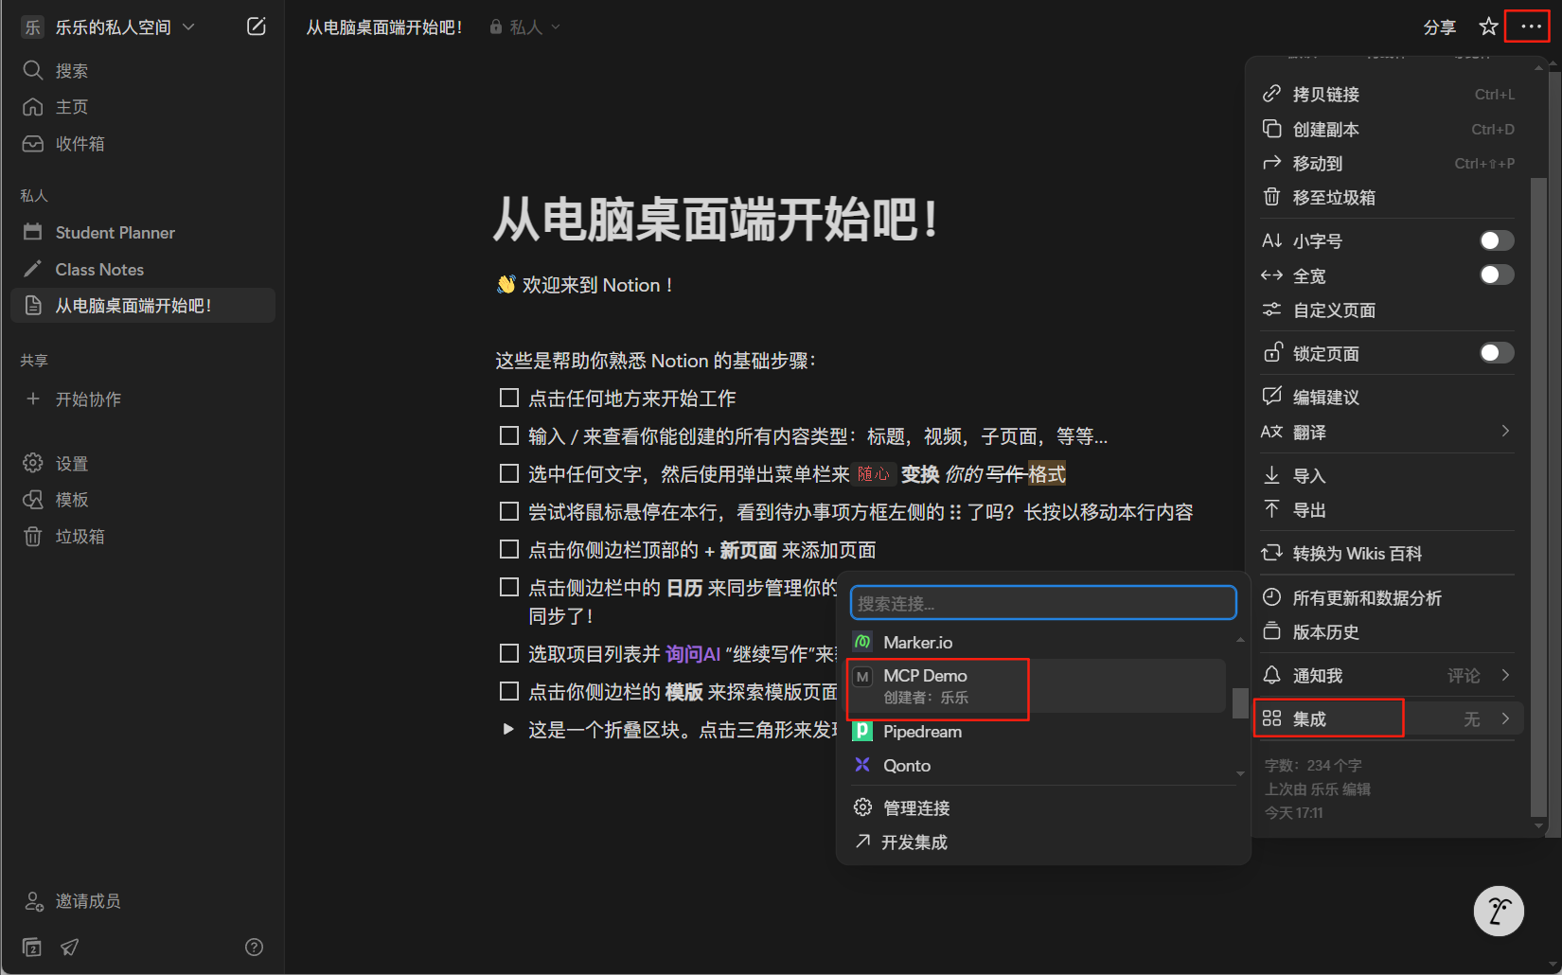Click the connections list scrollbar thumb
1562x975 pixels.
click(1239, 702)
